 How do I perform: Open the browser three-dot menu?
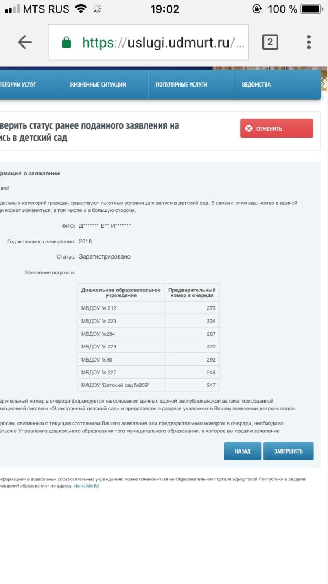pos(309,42)
